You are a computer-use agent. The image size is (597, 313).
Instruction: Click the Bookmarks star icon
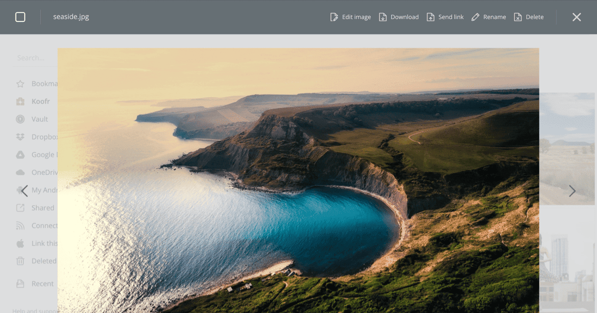(20, 83)
